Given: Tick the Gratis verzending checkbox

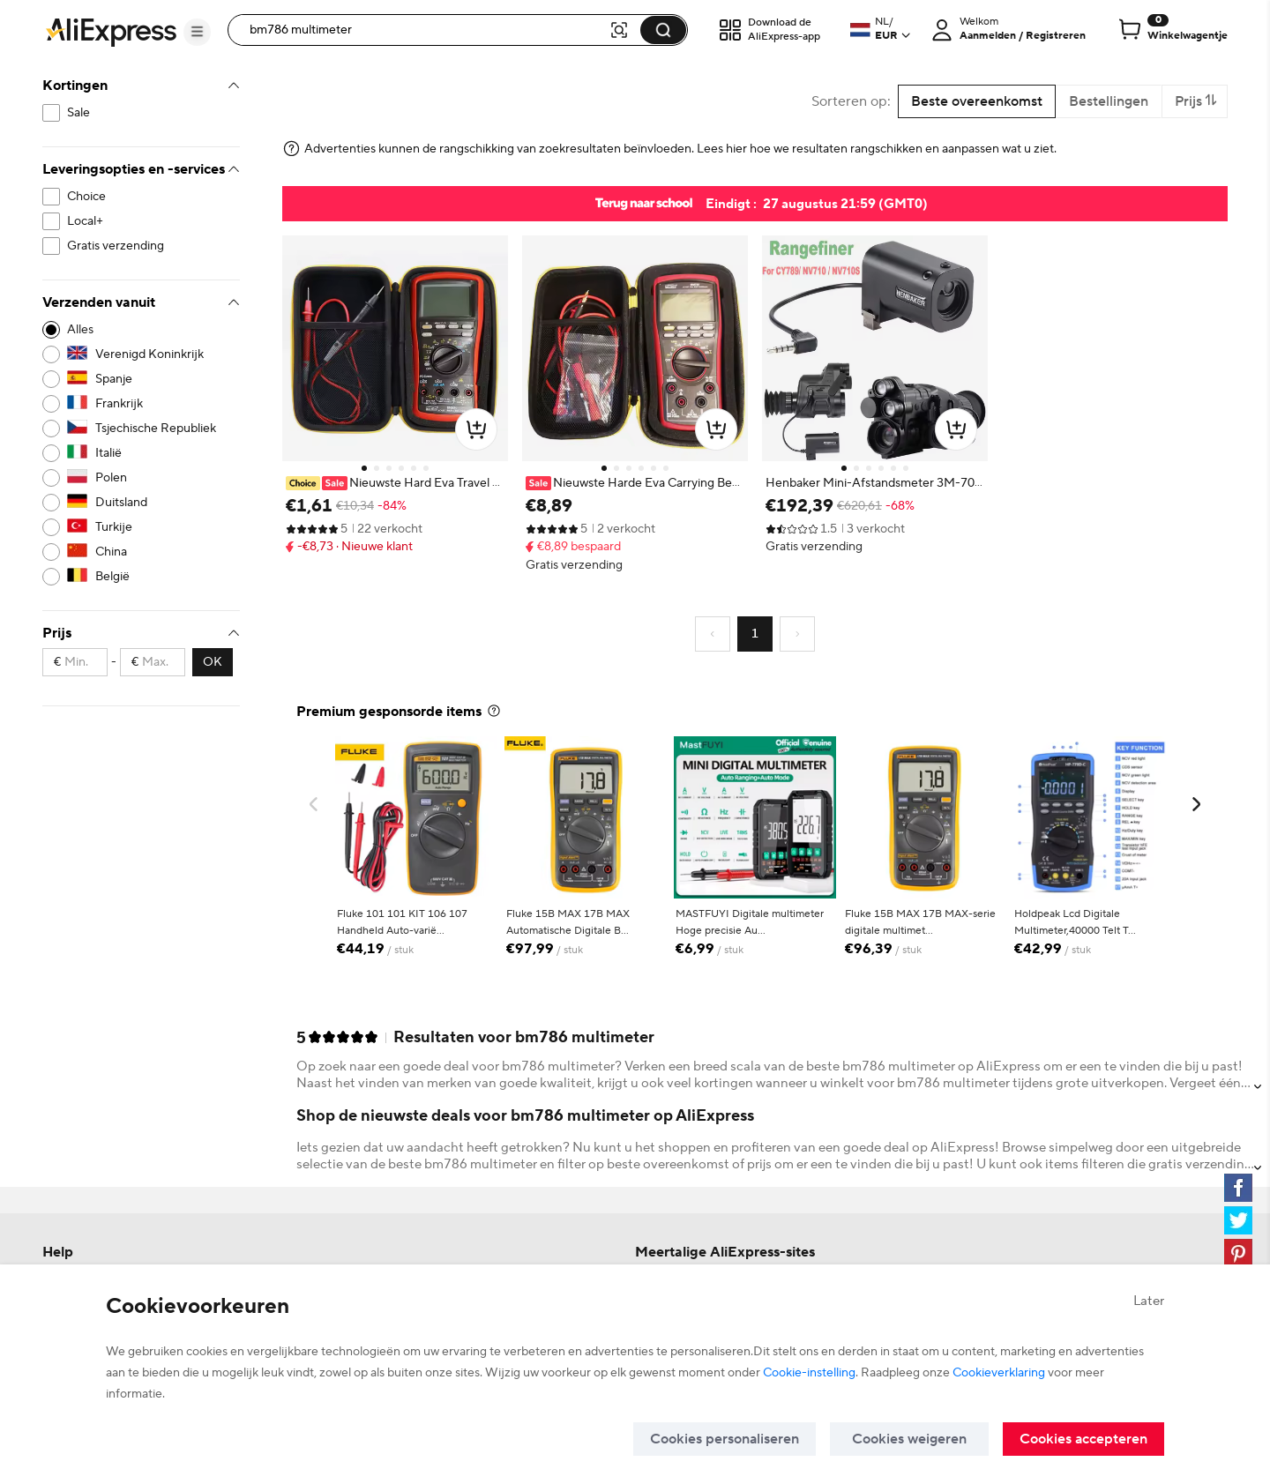Looking at the screenshot, I should coord(51,246).
